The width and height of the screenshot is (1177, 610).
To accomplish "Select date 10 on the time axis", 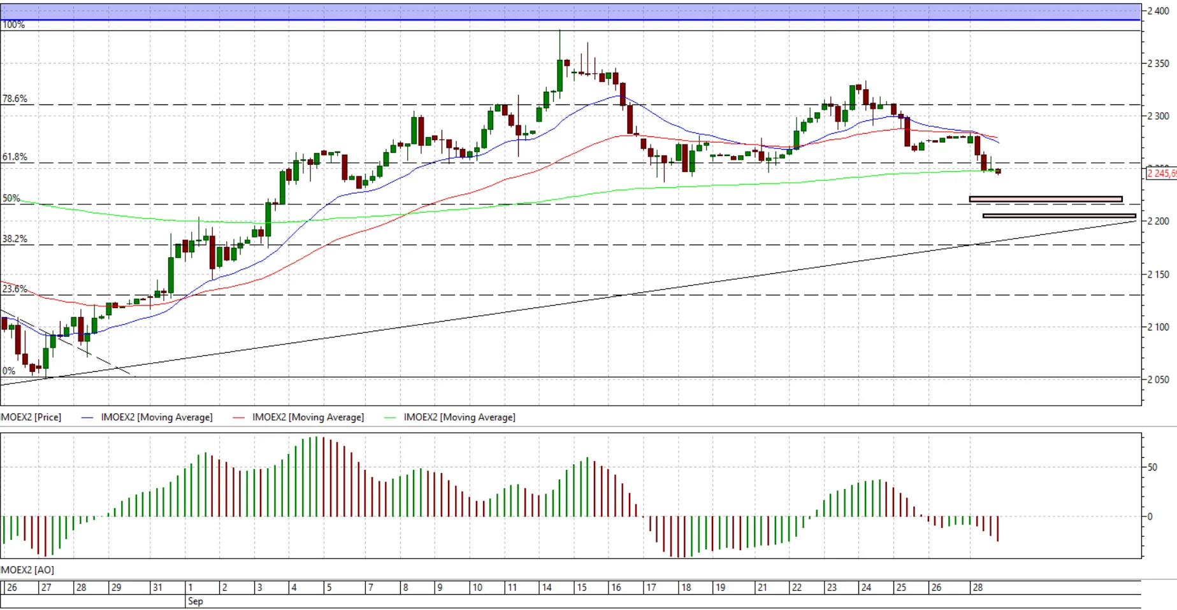I will (477, 588).
